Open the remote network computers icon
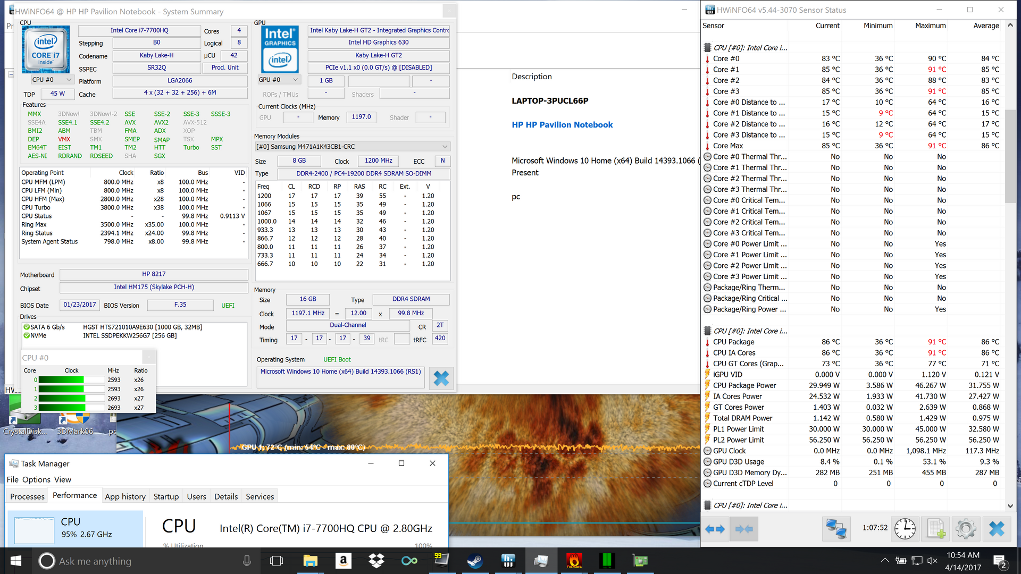This screenshot has height=574, width=1021. pyautogui.click(x=836, y=529)
